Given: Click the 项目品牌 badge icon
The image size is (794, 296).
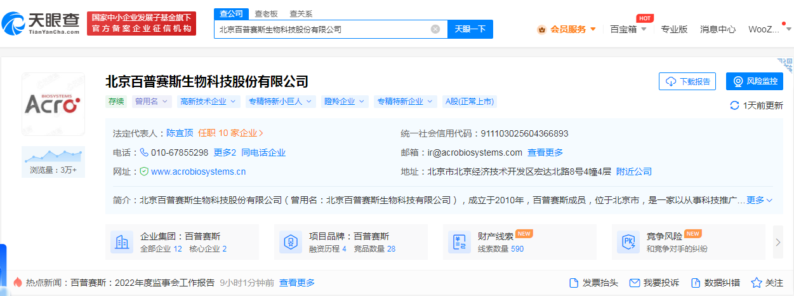Looking at the screenshot, I should tap(290, 242).
